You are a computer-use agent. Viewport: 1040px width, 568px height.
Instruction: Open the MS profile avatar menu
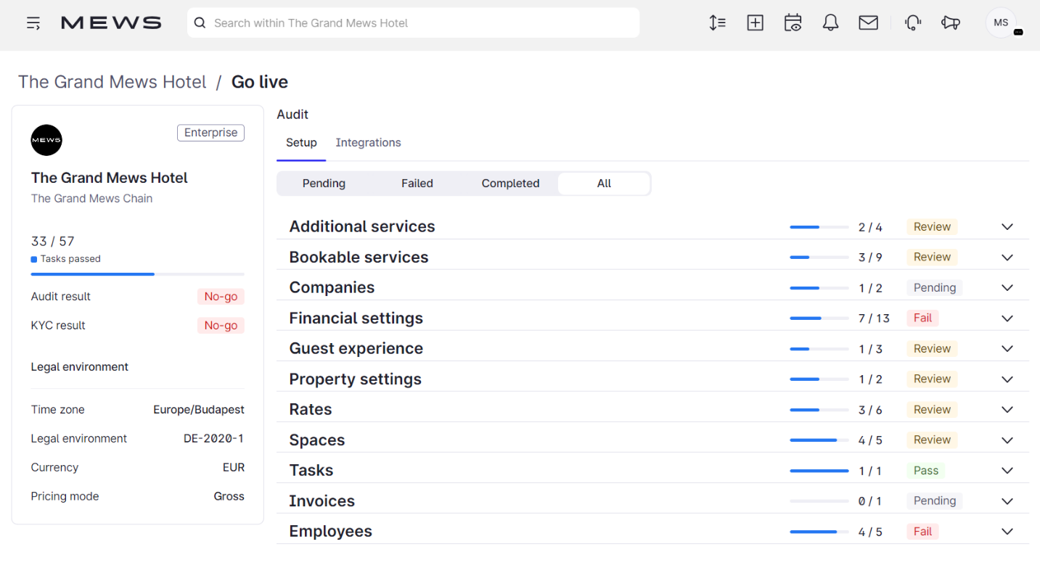coord(1001,22)
